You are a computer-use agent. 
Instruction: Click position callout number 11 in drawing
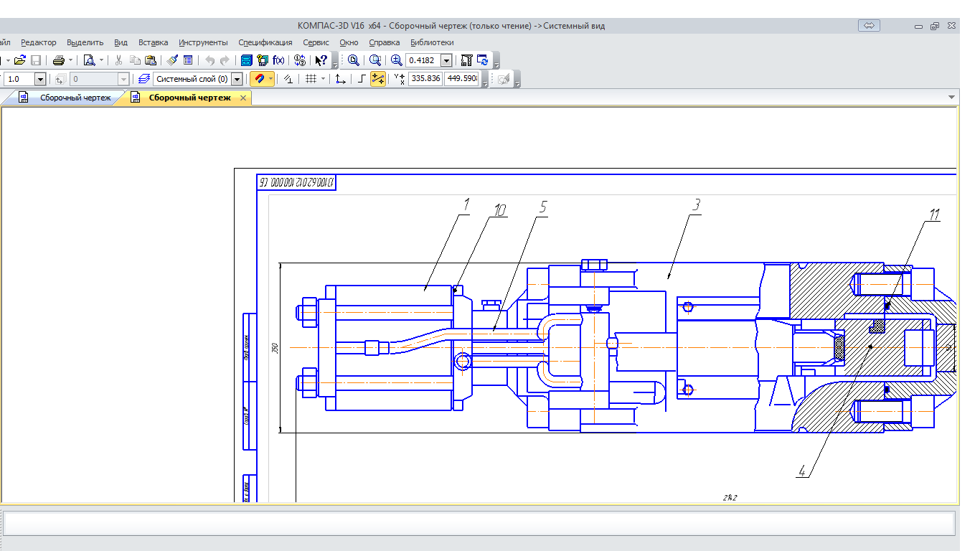tap(934, 215)
